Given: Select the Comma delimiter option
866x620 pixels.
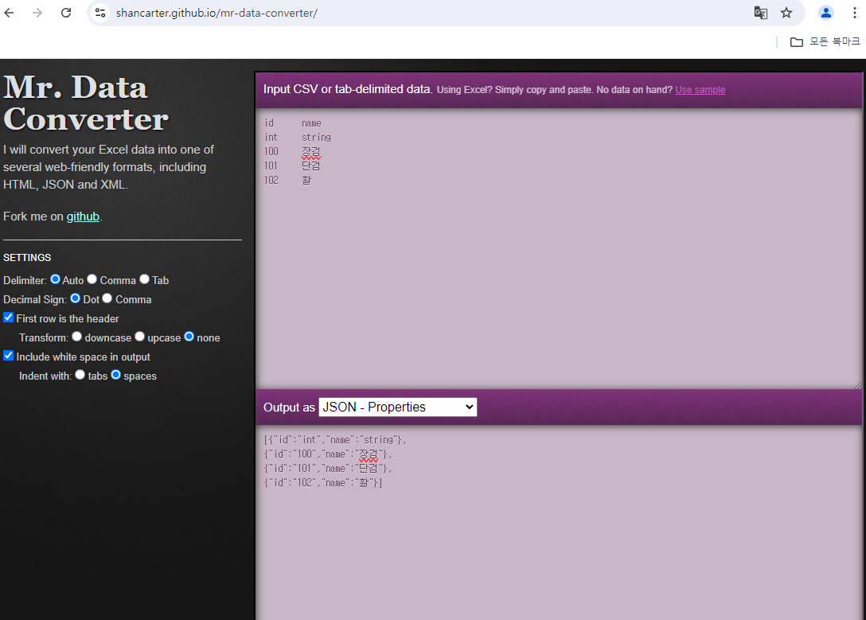Looking at the screenshot, I should click(x=92, y=279).
